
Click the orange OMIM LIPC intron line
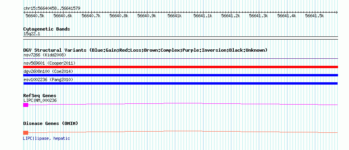tap(183, 131)
